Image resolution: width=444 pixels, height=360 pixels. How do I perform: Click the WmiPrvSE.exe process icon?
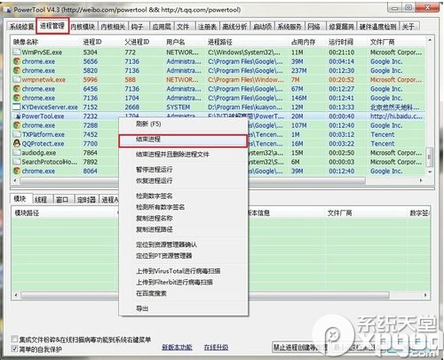click(17, 52)
